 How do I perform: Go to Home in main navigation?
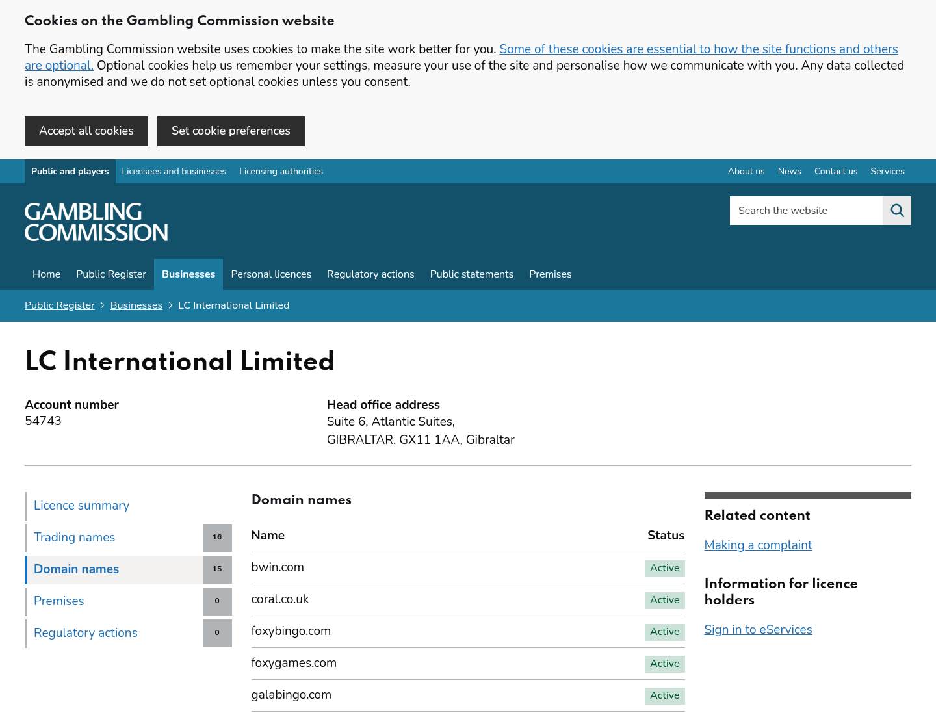coord(47,274)
